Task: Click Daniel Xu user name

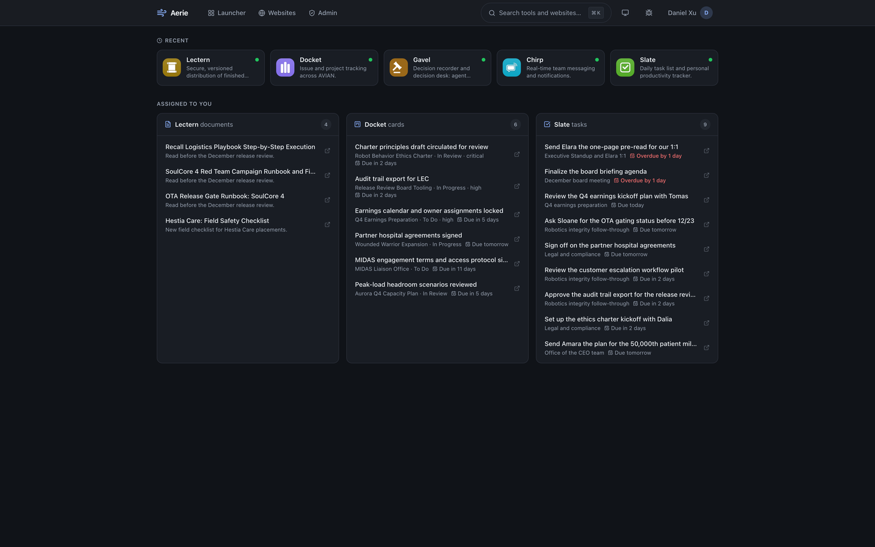Action: pos(682,13)
